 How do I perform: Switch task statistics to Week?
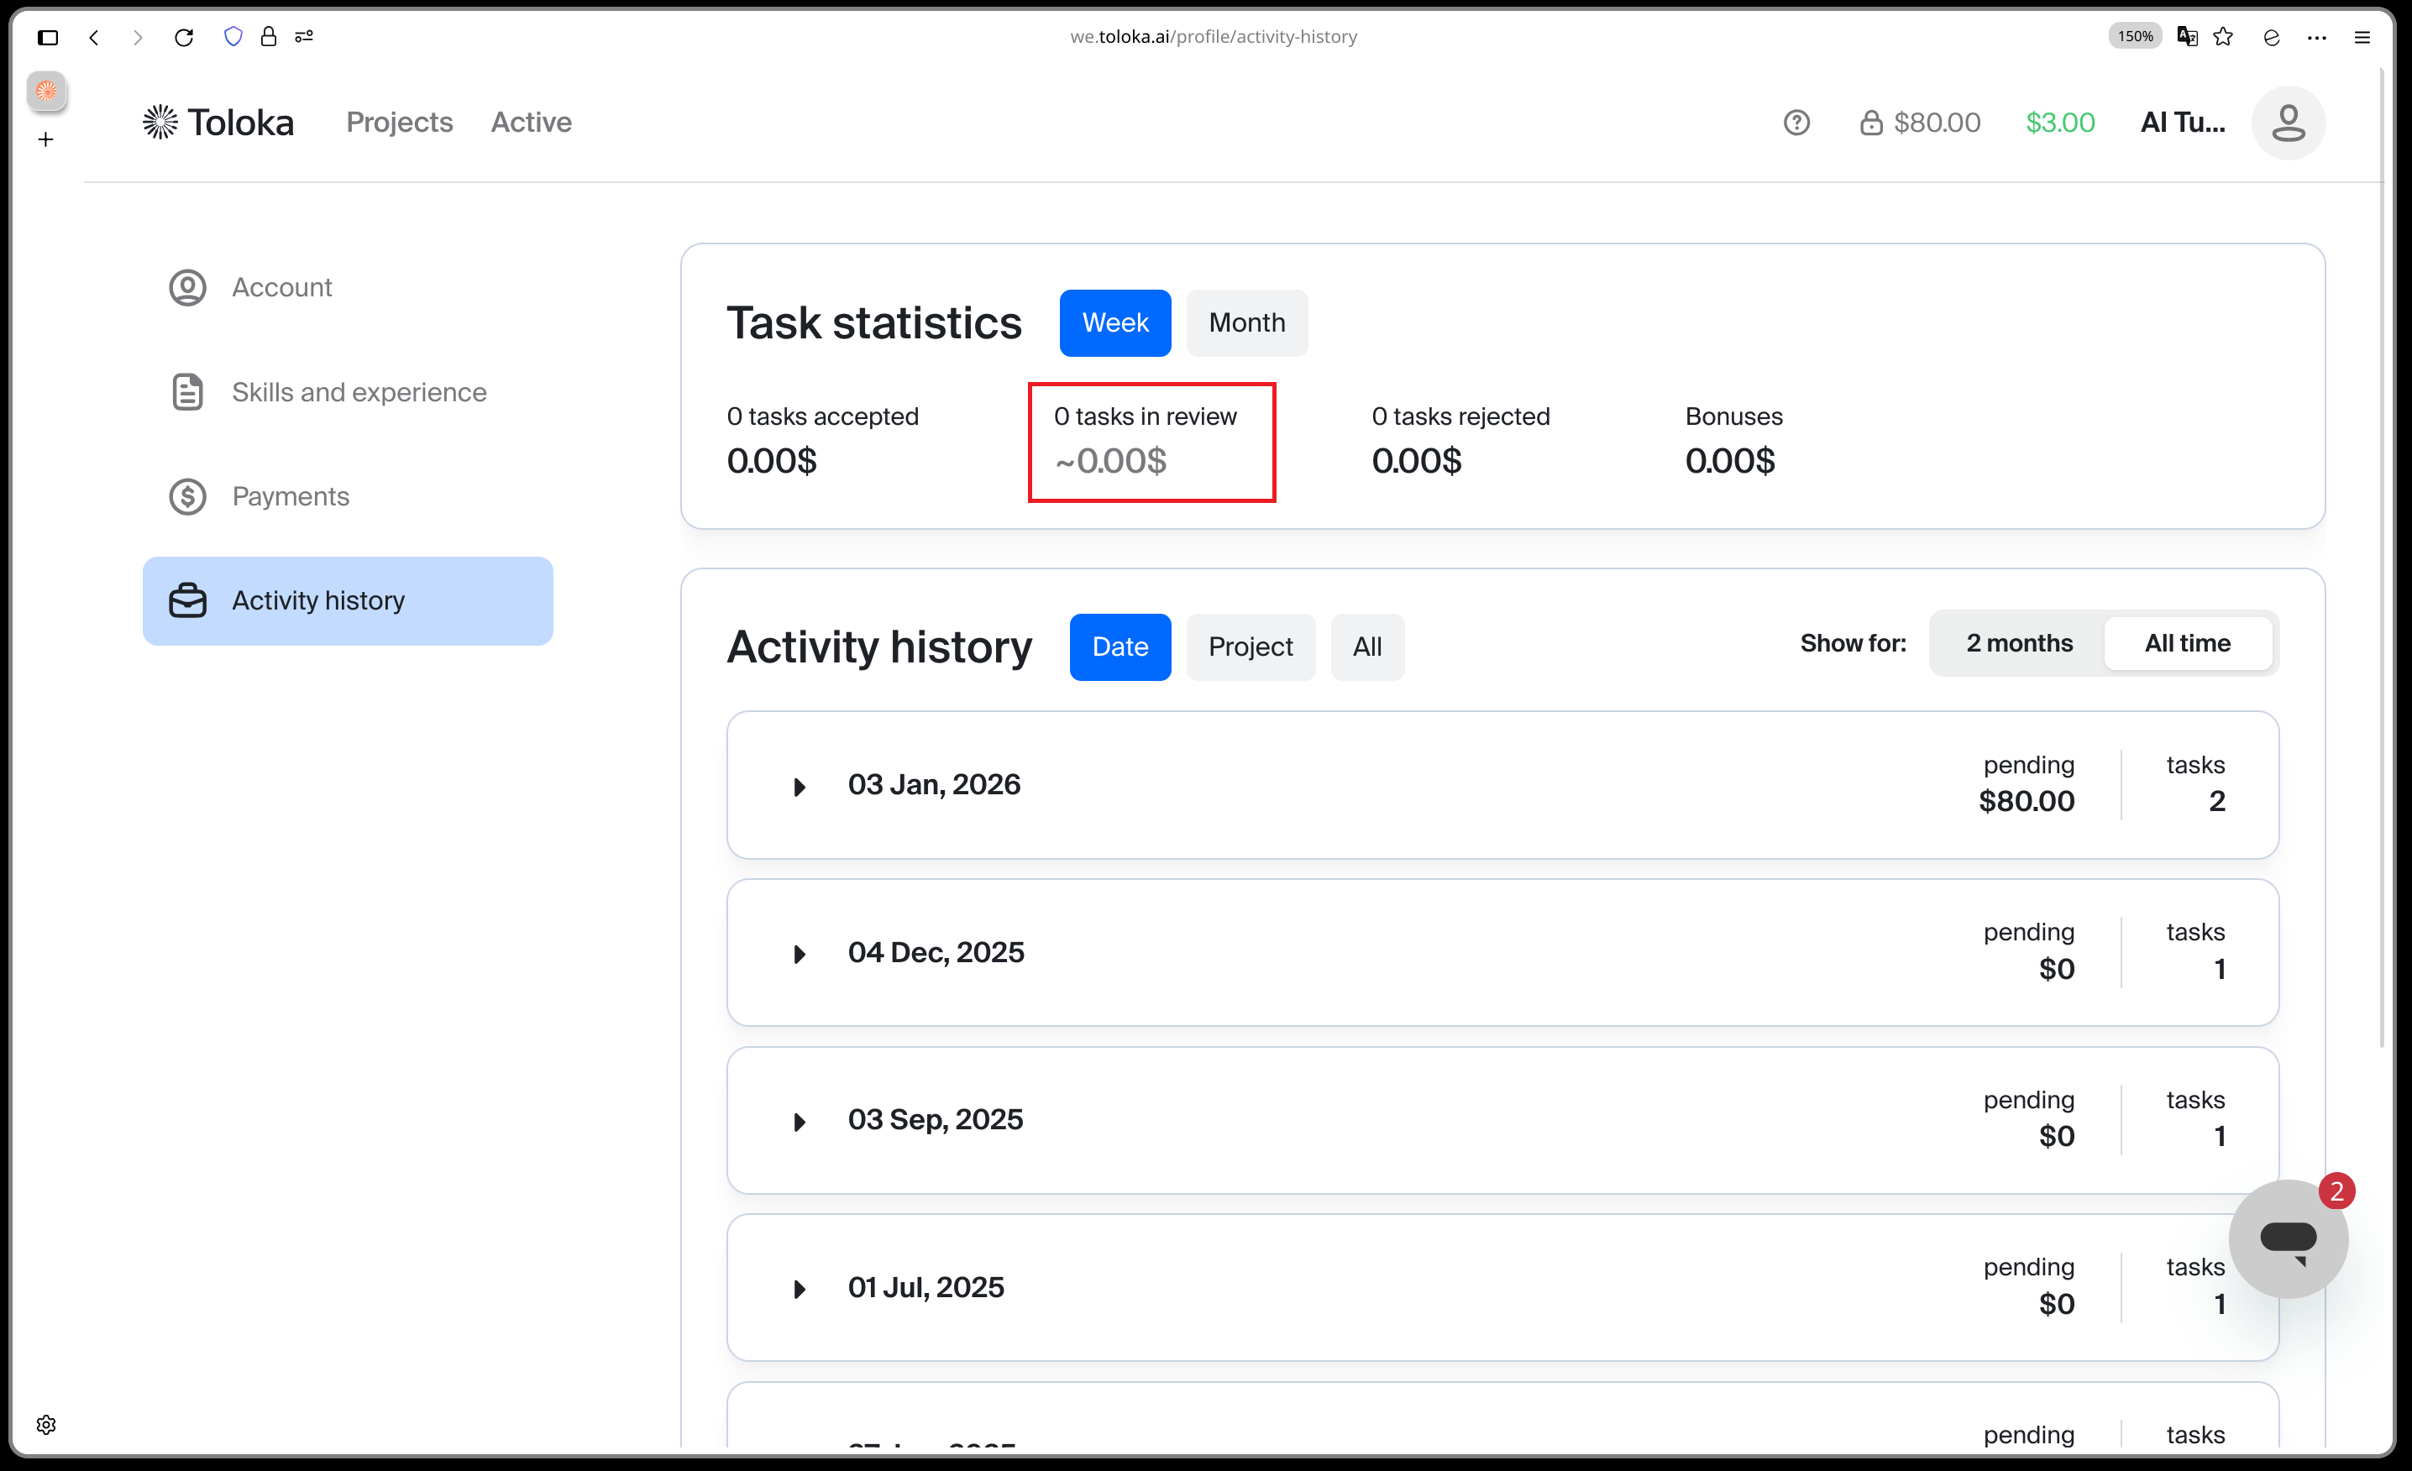(x=1115, y=323)
